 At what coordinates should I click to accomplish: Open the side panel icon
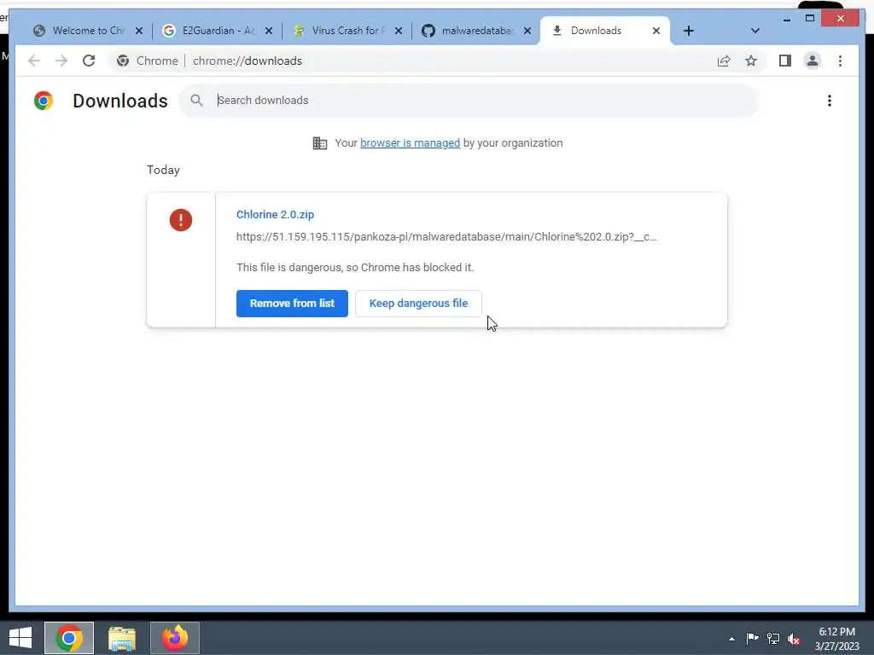coord(785,61)
